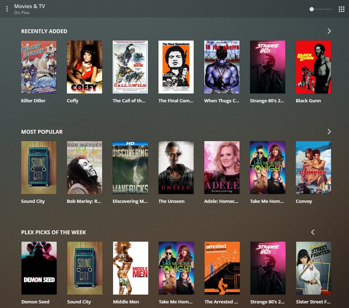Image resolution: width=349 pixels, height=308 pixels.
Task: Go back in Plex Picks row
Action: [x=313, y=232]
